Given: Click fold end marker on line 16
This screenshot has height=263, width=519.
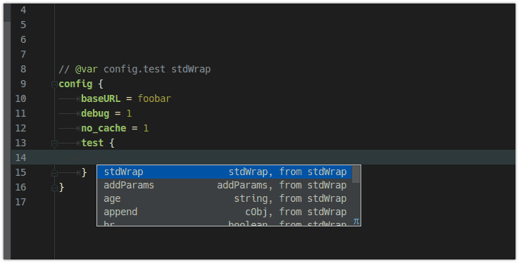Looking at the screenshot, I should [x=55, y=188].
